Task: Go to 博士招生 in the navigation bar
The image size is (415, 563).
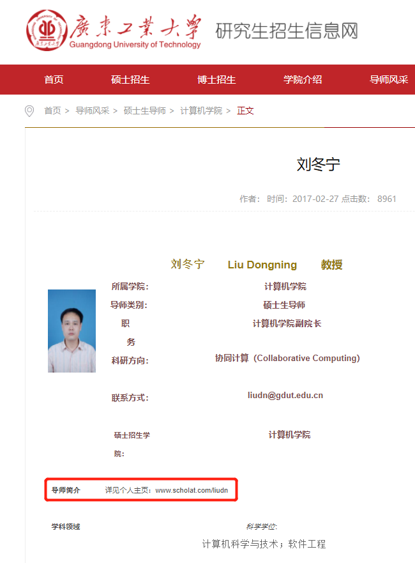Action: point(216,80)
